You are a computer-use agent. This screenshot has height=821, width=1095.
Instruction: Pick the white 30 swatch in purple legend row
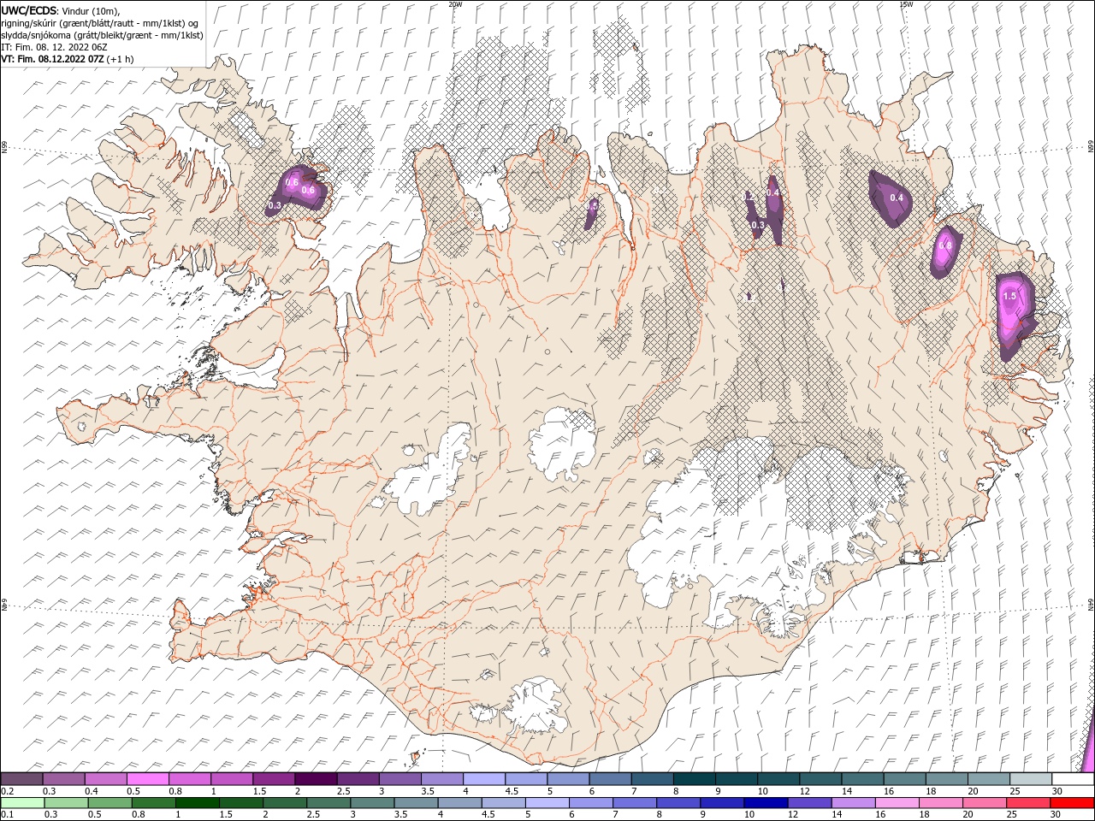[1073, 779]
